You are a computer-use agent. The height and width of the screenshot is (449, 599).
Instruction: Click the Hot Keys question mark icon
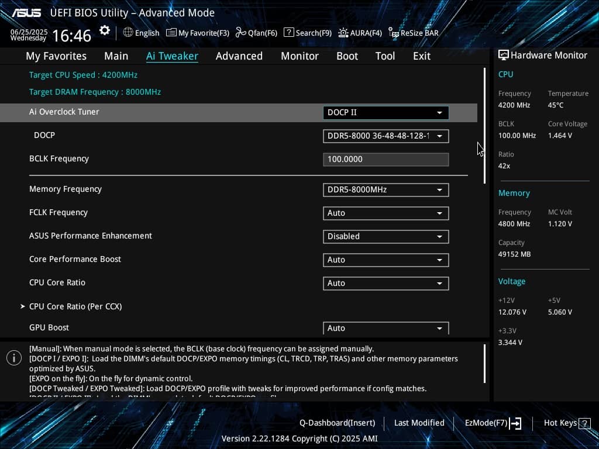tap(584, 423)
